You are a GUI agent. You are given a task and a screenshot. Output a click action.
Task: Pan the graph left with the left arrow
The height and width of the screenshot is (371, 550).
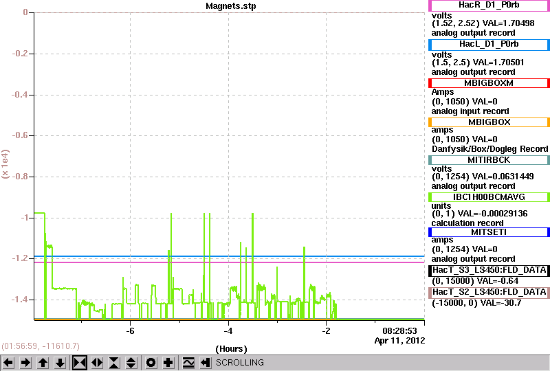(x=8, y=363)
